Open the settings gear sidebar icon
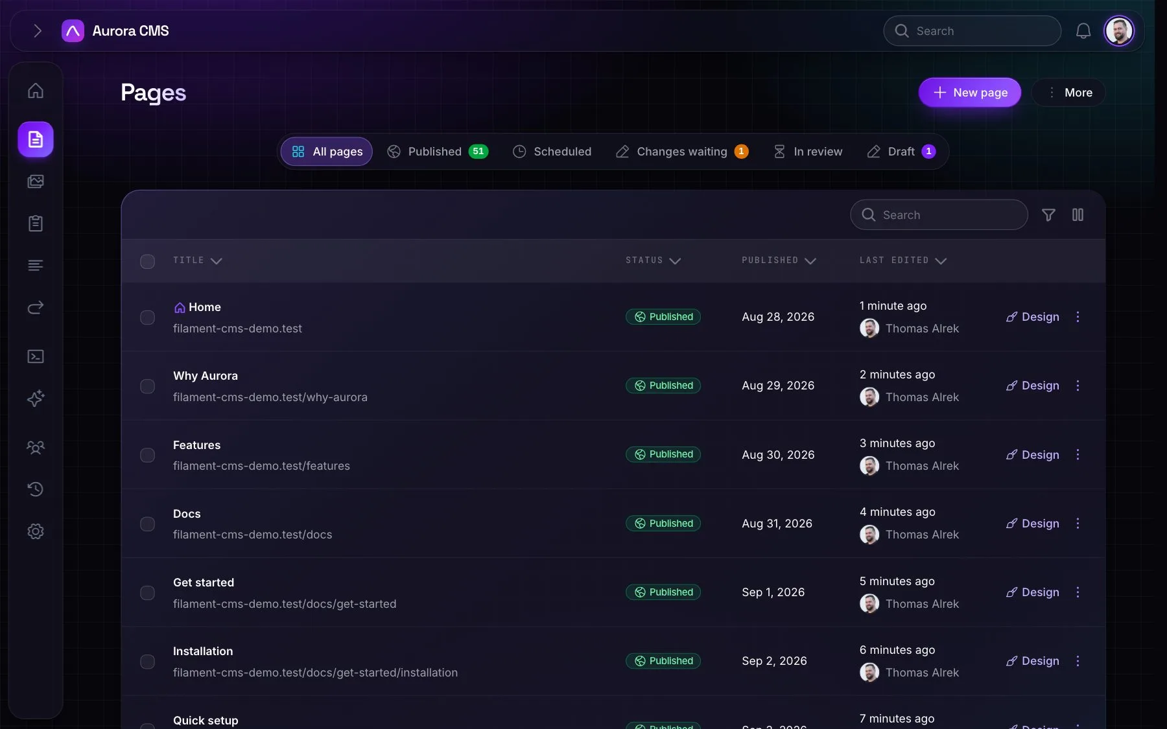Viewport: 1167px width, 729px height. pos(36,531)
